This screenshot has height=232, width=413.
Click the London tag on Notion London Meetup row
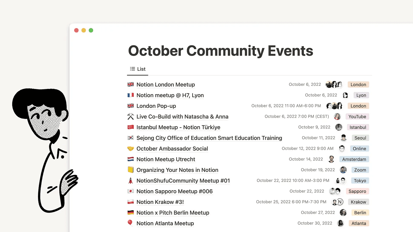pyautogui.click(x=358, y=84)
